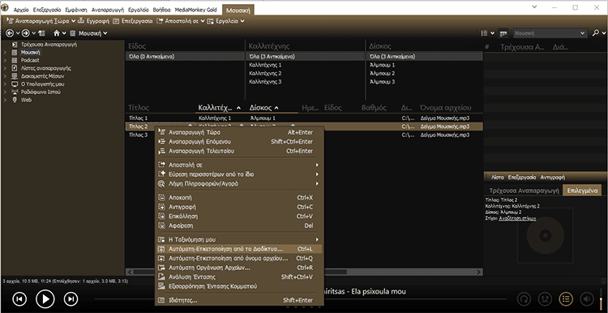Screen dimensions: 608x313
Task: Select Αναπαραγωγή Τώρα in the context menu
Action: click(x=239, y=132)
